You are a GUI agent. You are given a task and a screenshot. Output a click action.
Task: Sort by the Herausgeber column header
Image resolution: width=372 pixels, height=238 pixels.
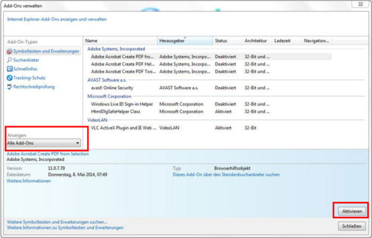coord(185,41)
